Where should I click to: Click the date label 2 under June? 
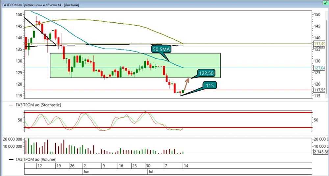coord(84,166)
